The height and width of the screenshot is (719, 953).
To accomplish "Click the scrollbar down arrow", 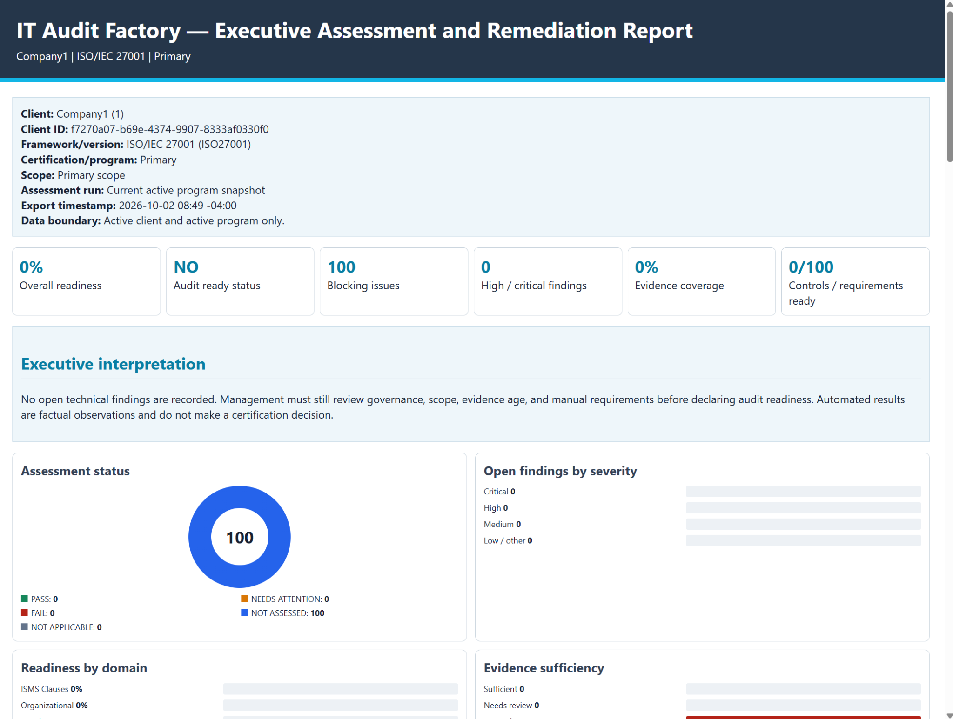I will pyautogui.click(x=949, y=715).
